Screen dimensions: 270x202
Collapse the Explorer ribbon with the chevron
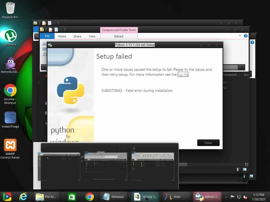(x=240, y=36)
